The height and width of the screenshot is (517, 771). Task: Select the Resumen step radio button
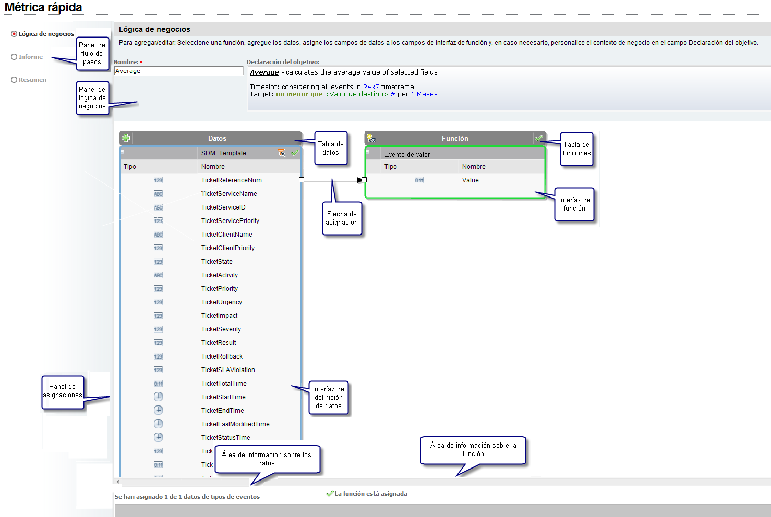[14, 80]
